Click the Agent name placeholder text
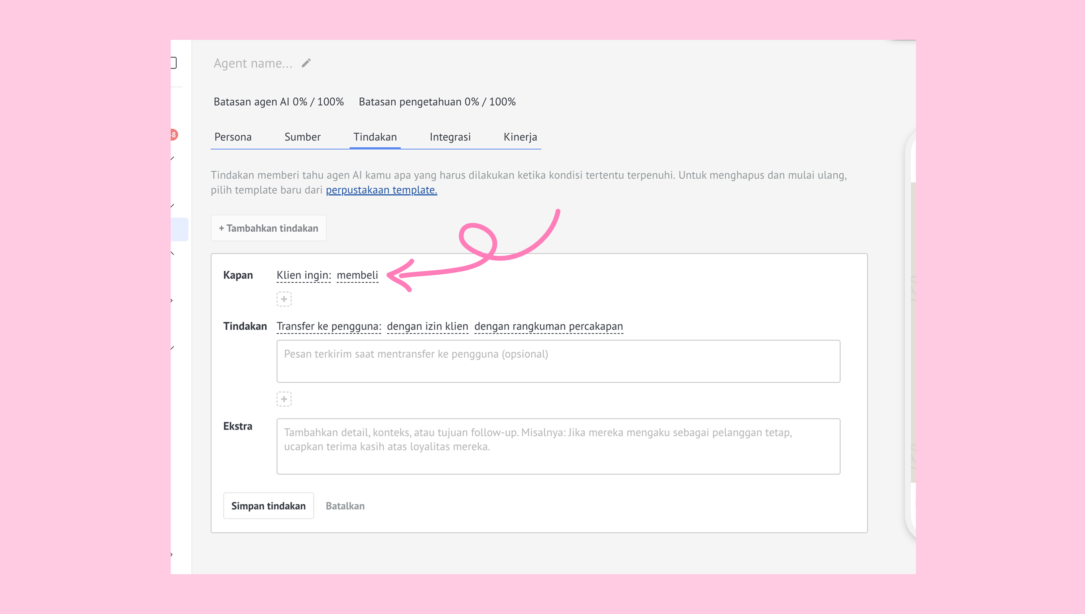Screen dimensions: 1085x614 point(253,63)
